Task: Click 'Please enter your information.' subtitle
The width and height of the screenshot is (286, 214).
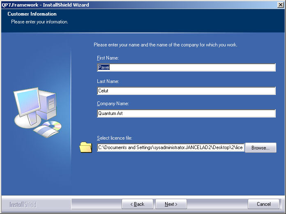Action: 39,22
